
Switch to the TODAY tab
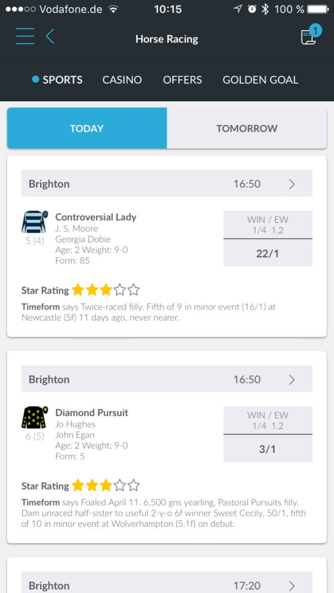pyautogui.click(x=87, y=128)
